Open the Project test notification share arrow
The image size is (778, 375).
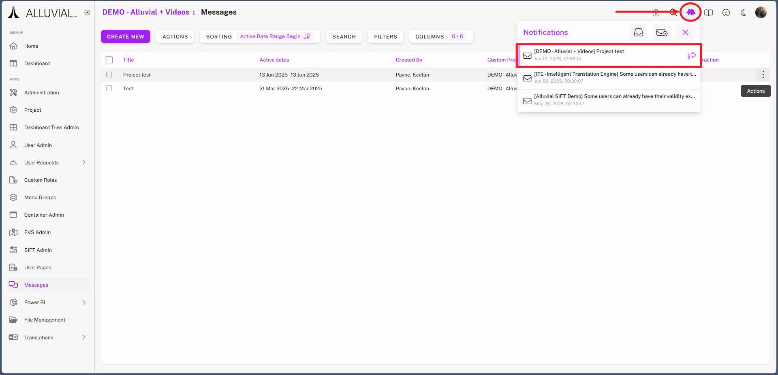691,55
